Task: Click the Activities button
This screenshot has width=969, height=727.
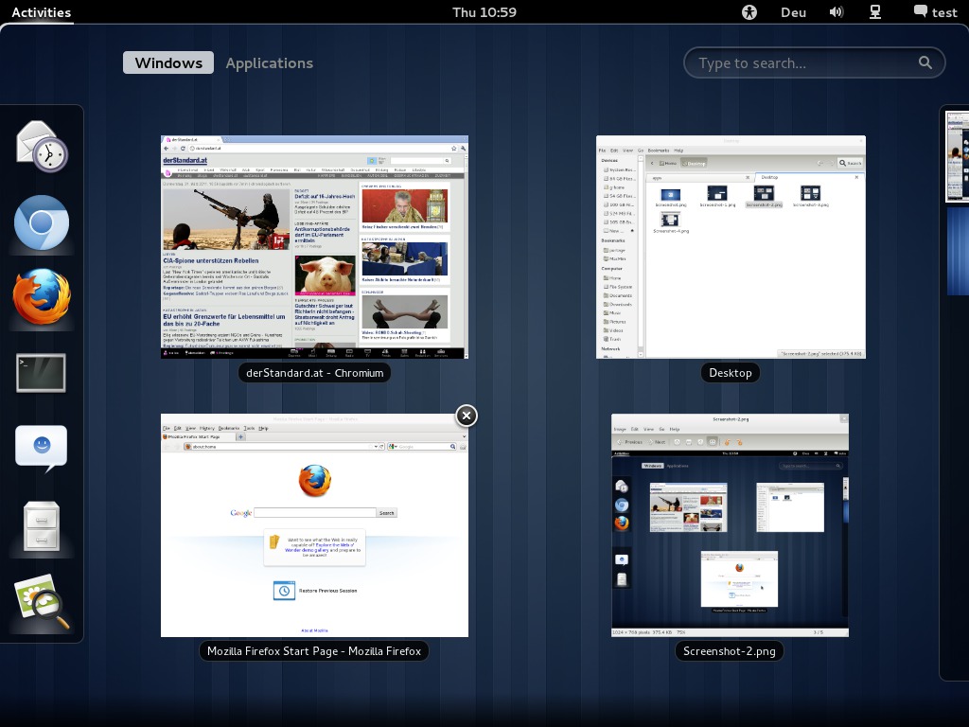Action: point(42,12)
